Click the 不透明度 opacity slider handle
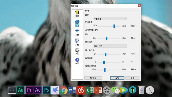The image size is (172, 97). pyautogui.click(x=114, y=26)
